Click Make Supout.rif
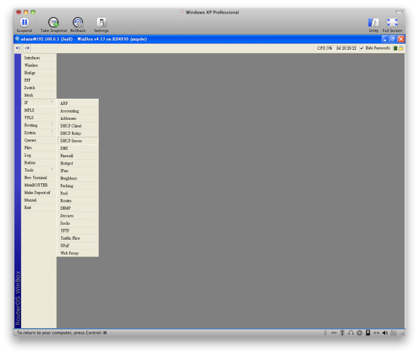 click(x=39, y=193)
